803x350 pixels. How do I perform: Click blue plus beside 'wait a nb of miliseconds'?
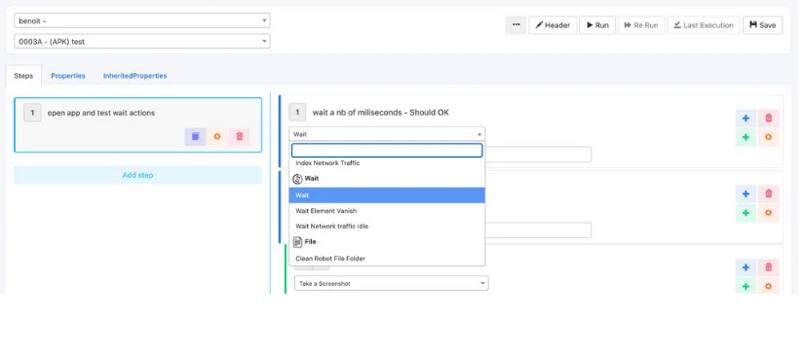[x=746, y=118]
